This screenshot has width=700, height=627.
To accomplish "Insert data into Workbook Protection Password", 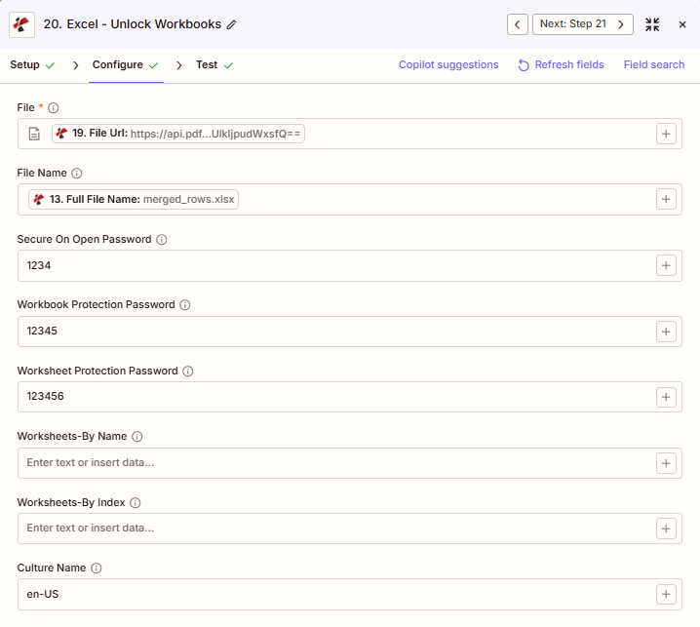I will pyautogui.click(x=666, y=332).
